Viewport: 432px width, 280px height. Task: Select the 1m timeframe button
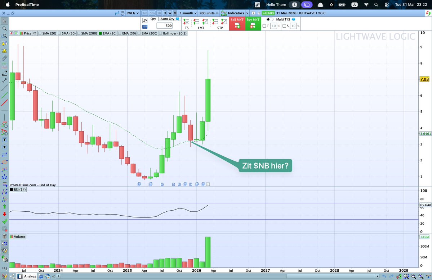(144, 13)
